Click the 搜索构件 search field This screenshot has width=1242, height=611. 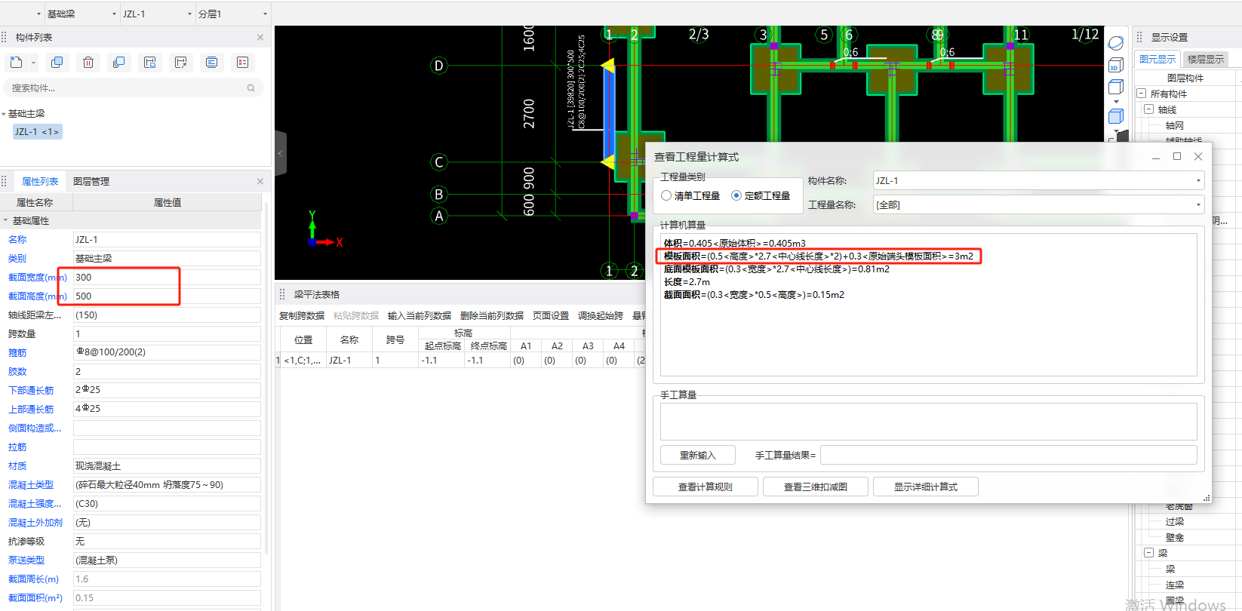[x=134, y=88]
